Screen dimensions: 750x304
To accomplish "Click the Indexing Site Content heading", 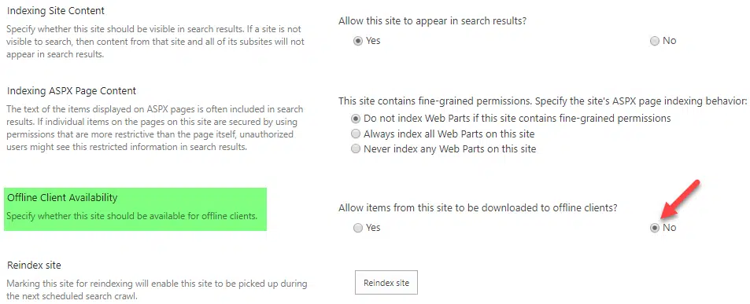I will tap(56, 10).
